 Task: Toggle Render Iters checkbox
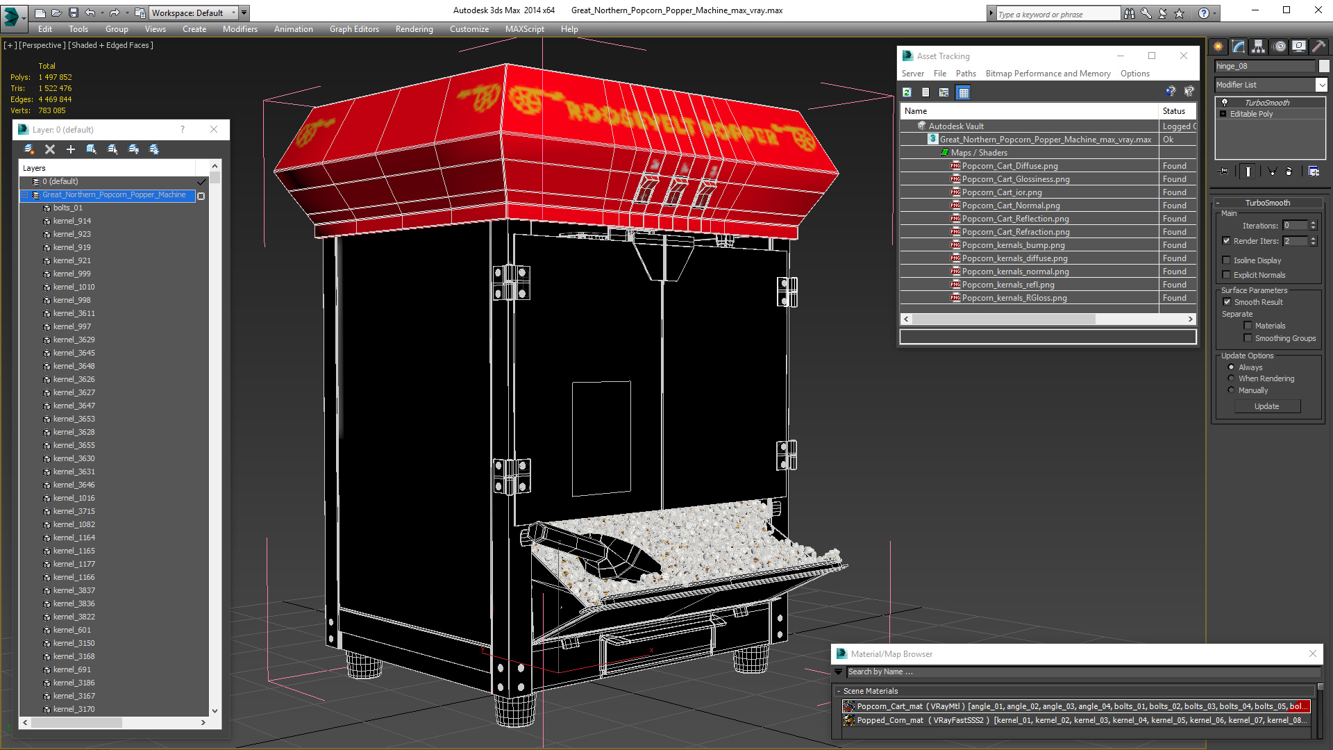point(1226,241)
